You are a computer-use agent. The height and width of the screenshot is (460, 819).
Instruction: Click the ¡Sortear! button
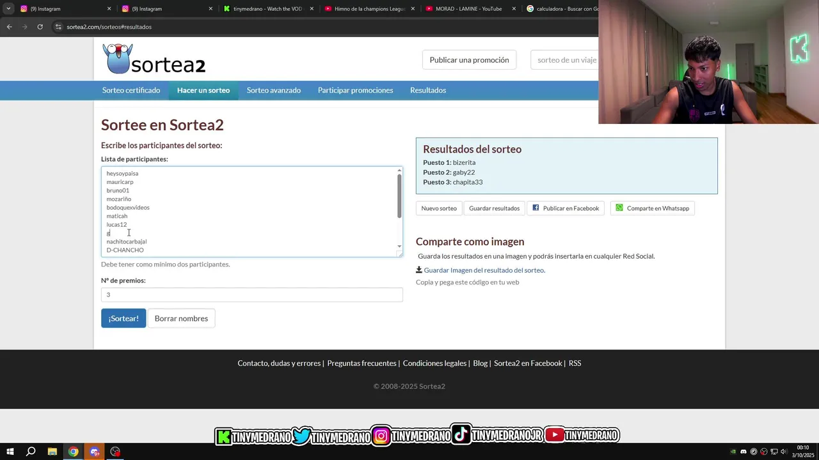click(123, 318)
